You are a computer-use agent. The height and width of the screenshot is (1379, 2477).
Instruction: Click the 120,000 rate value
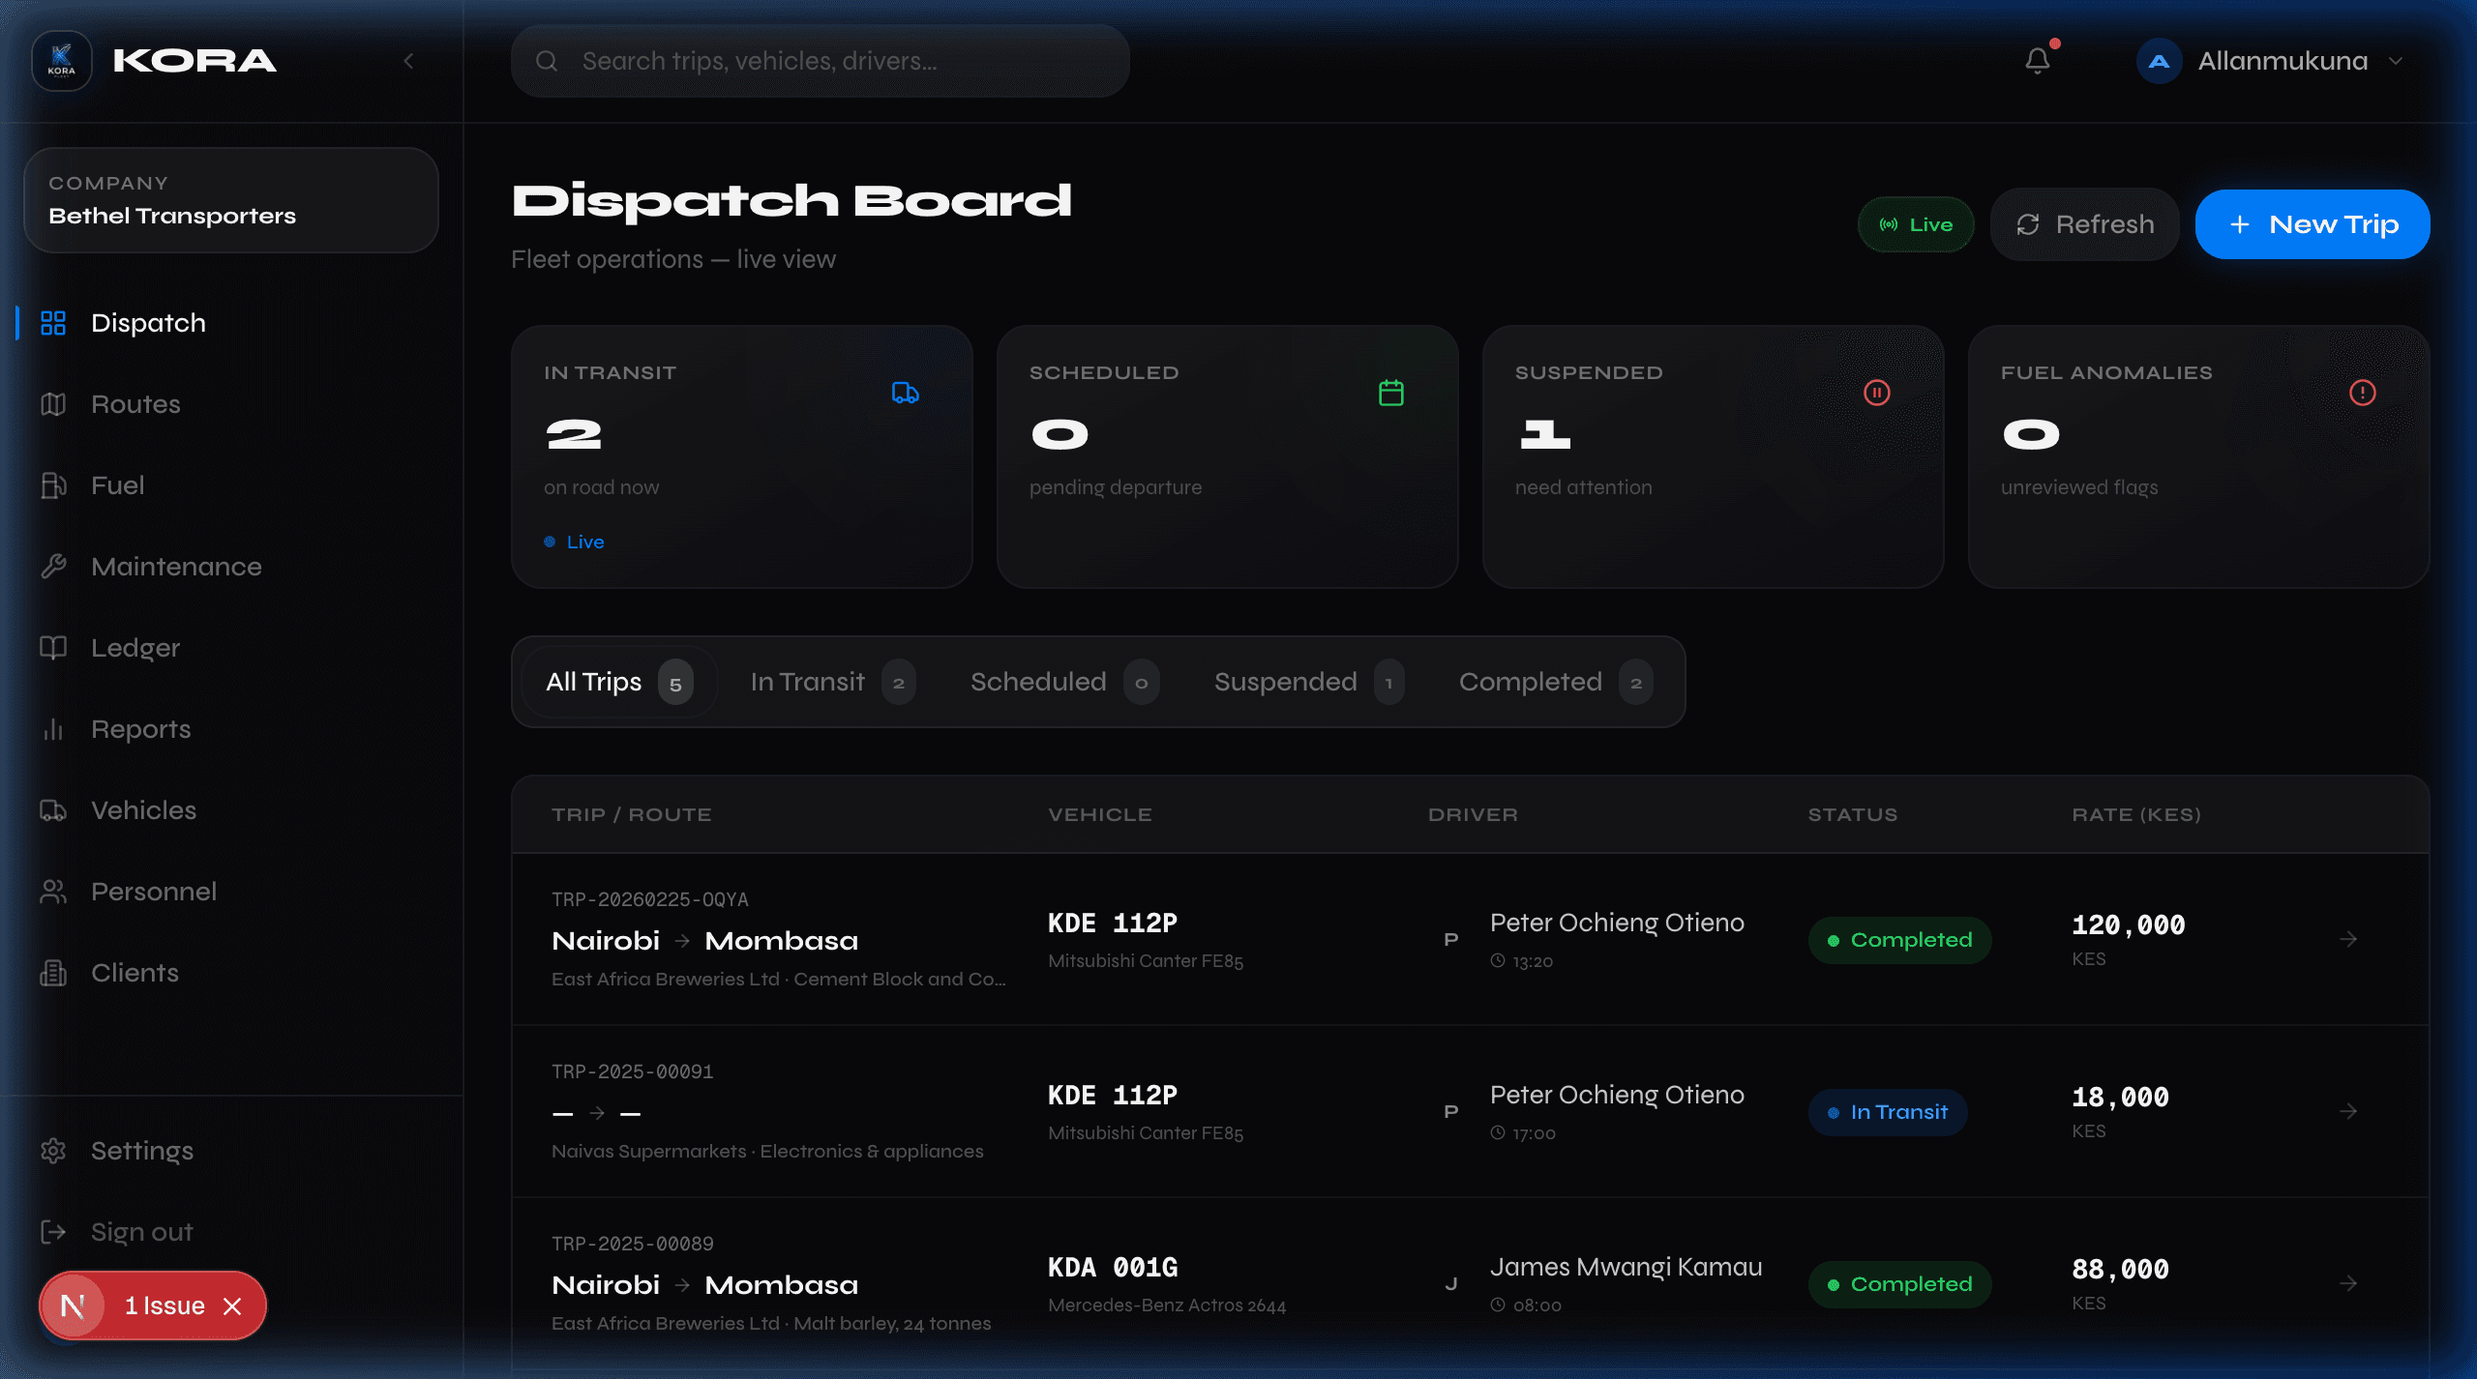click(x=2129, y=924)
